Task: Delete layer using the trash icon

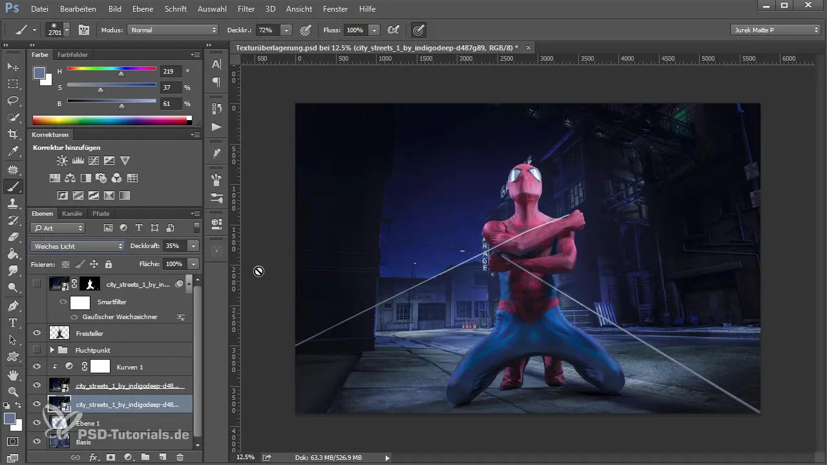Action: pyautogui.click(x=180, y=457)
